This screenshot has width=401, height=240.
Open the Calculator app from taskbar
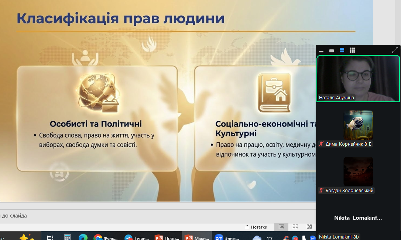pos(68,238)
